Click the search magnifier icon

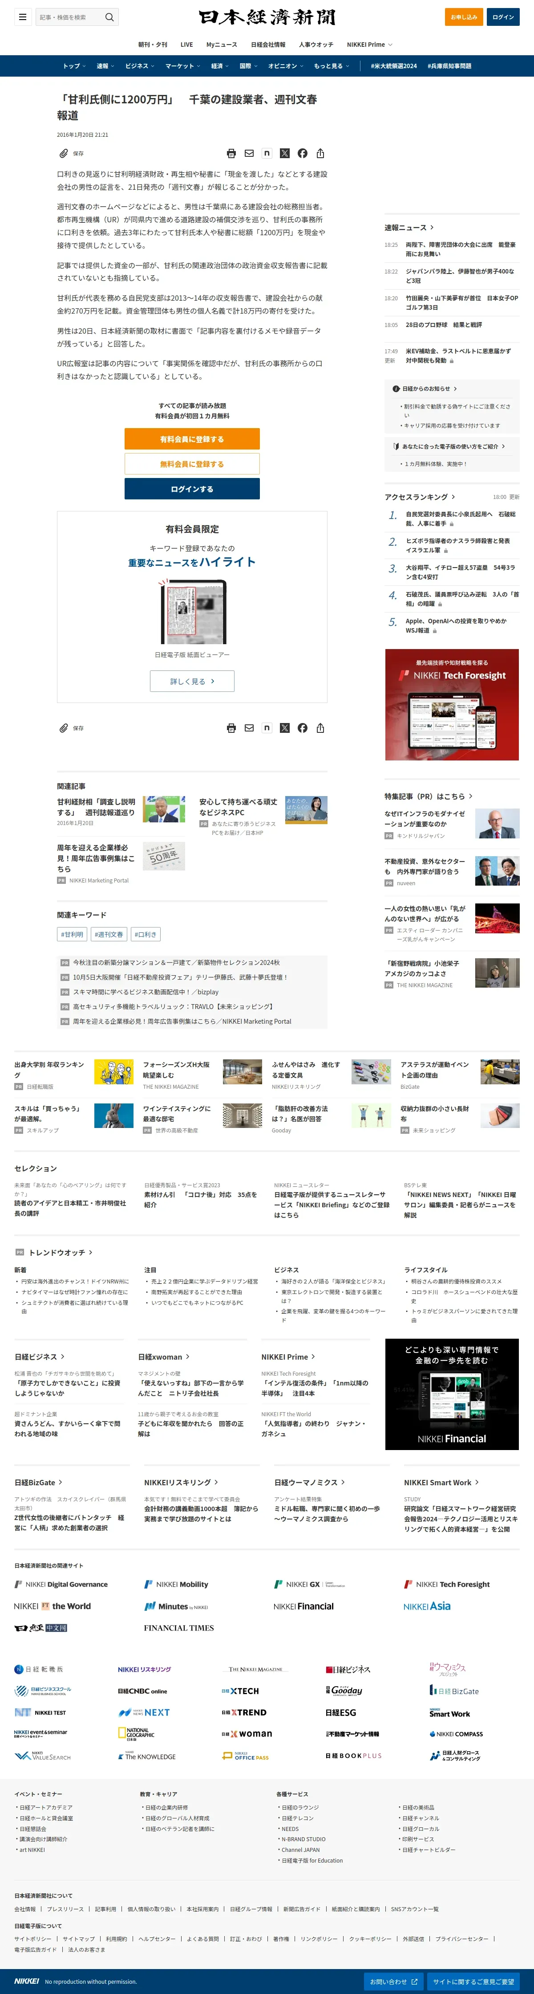(x=110, y=17)
